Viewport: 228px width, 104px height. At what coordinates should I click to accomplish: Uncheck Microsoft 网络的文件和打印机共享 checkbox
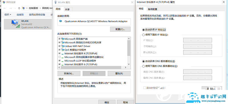59,43
